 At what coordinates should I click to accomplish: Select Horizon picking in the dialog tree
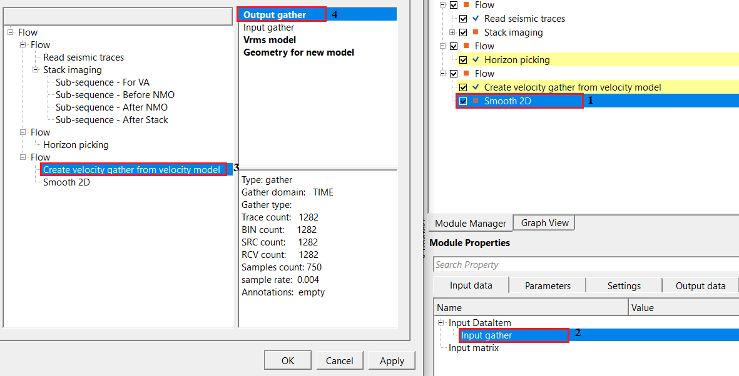[x=76, y=144]
